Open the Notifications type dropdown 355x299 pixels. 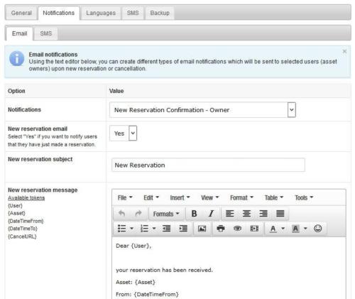[x=202, y=110]
